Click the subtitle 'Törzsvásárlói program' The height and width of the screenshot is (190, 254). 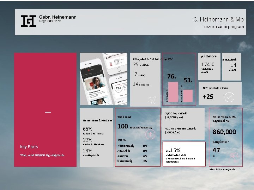pos(223,27)
